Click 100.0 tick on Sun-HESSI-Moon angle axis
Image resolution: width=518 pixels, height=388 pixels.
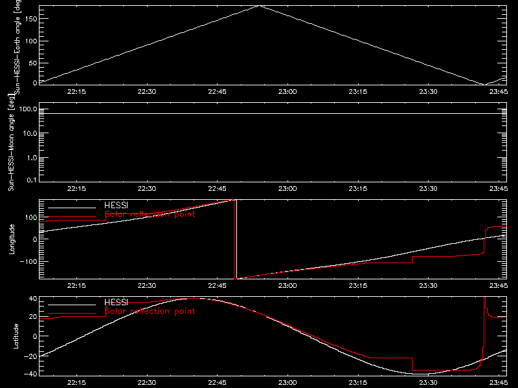tap(28, 109)
